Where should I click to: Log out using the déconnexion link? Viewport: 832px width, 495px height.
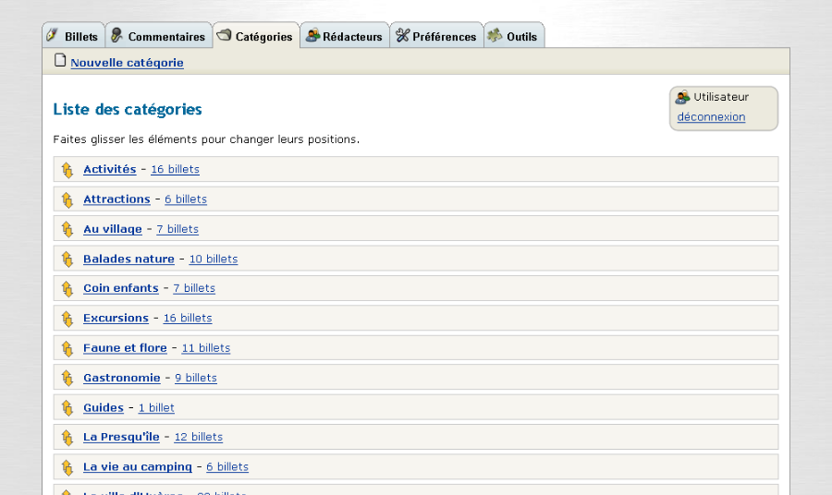coord(711,117)
